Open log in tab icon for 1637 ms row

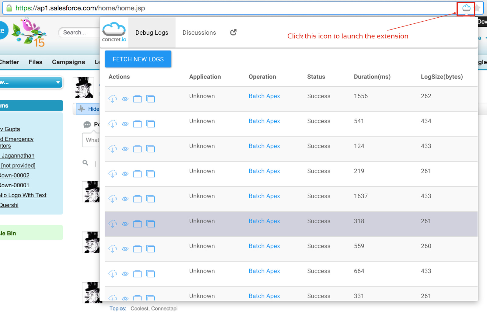[x=138, y=199]
